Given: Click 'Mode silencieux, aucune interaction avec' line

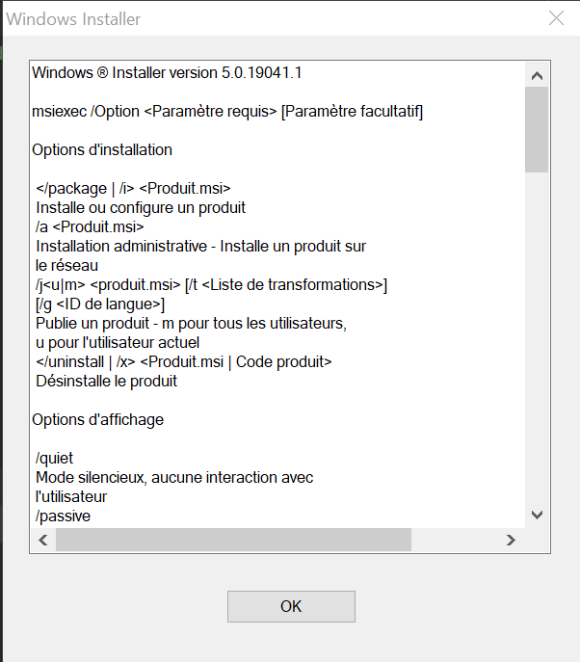Looking at the screenshot, I should click(x=174, y=478).
